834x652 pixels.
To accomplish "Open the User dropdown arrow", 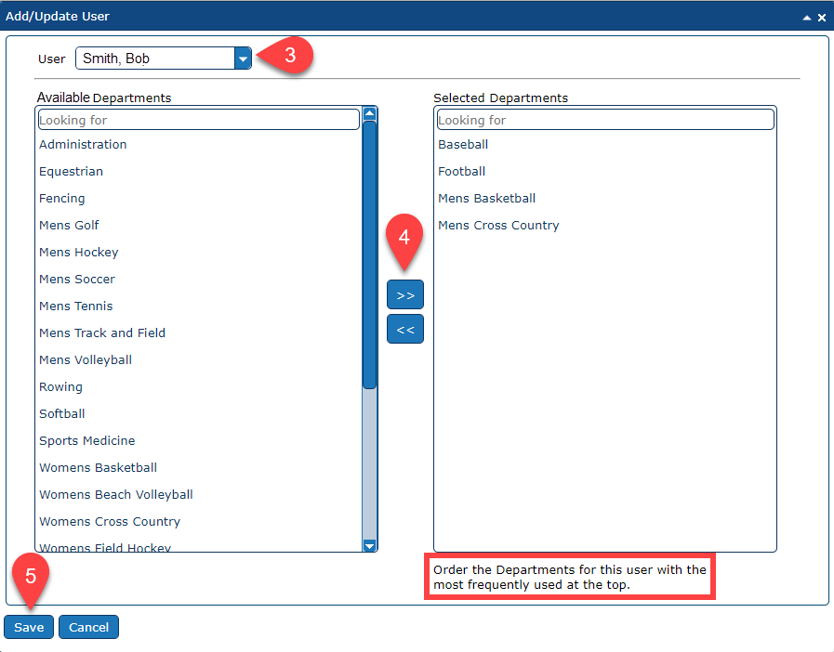I will pyautogui.click(x=243, y=59).
